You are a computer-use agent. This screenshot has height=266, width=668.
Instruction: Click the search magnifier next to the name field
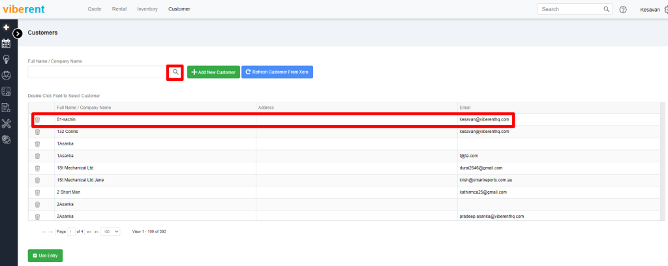[175, 72]
